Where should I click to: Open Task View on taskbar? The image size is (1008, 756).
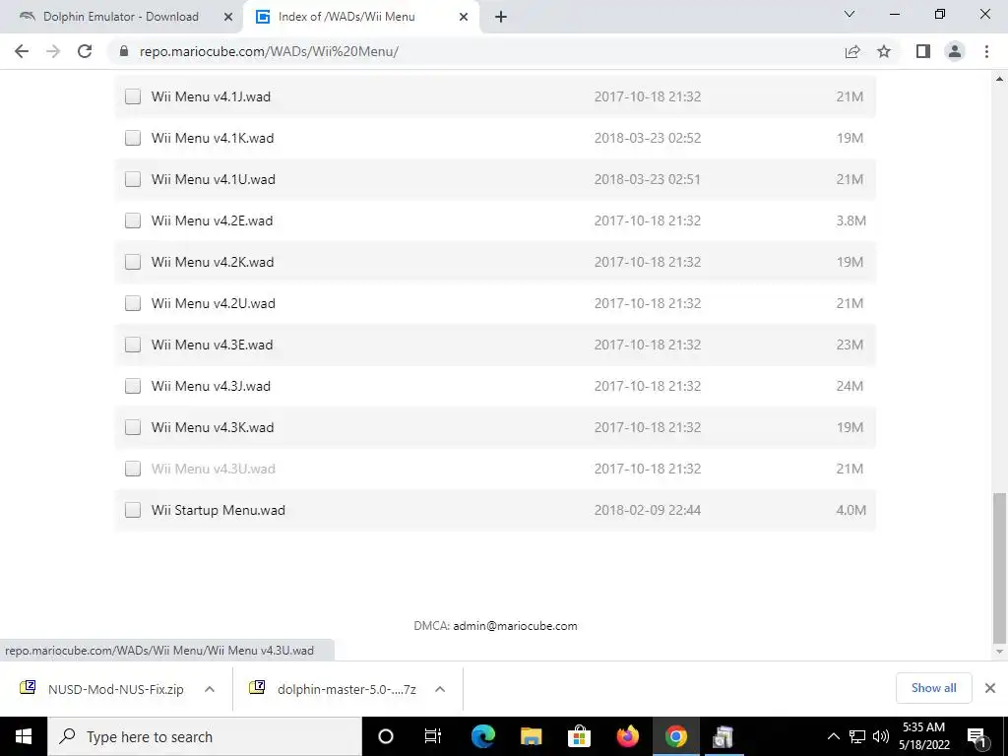[433, 736]
